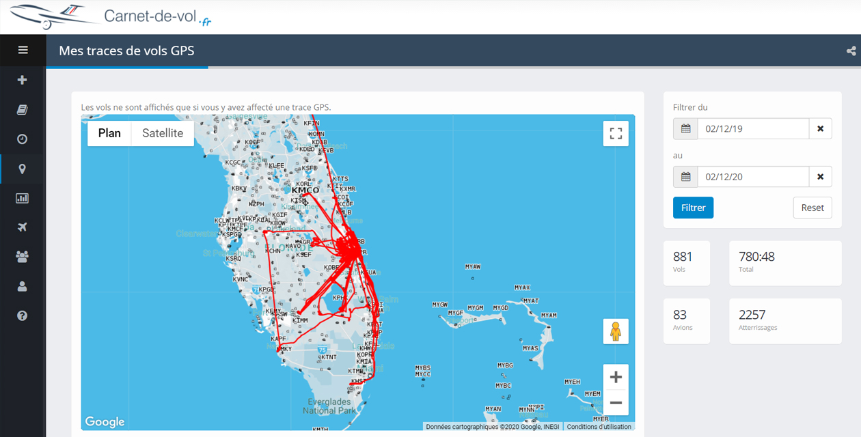The height and width of the screenshot is (437, 861).
Task: Open the help question mark icon
Action: pos(23,315)
